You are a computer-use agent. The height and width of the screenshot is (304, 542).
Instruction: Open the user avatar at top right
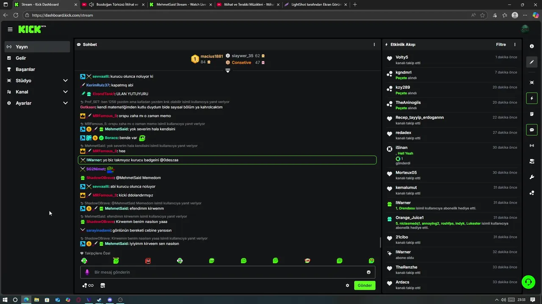(525, 29)
